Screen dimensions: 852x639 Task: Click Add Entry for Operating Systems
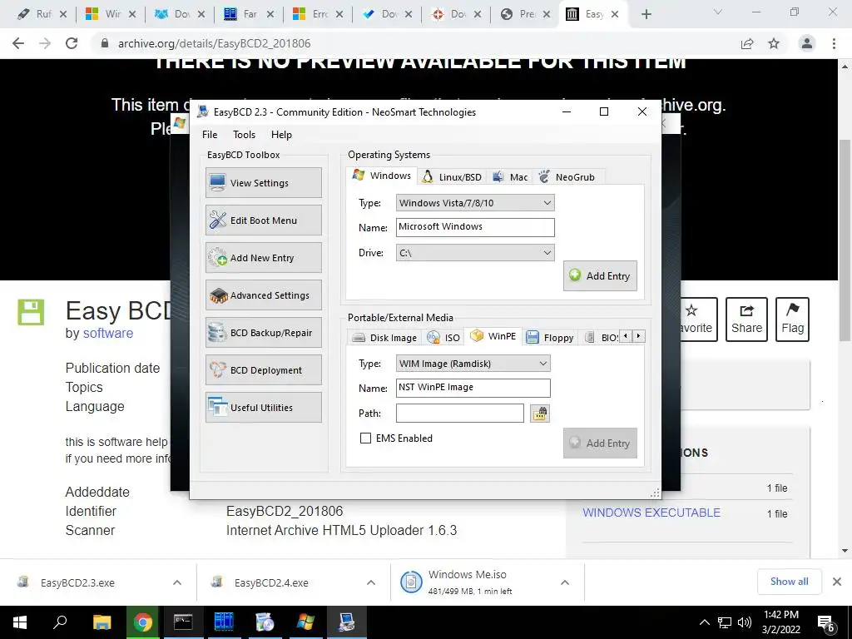[x=600, y=275]
